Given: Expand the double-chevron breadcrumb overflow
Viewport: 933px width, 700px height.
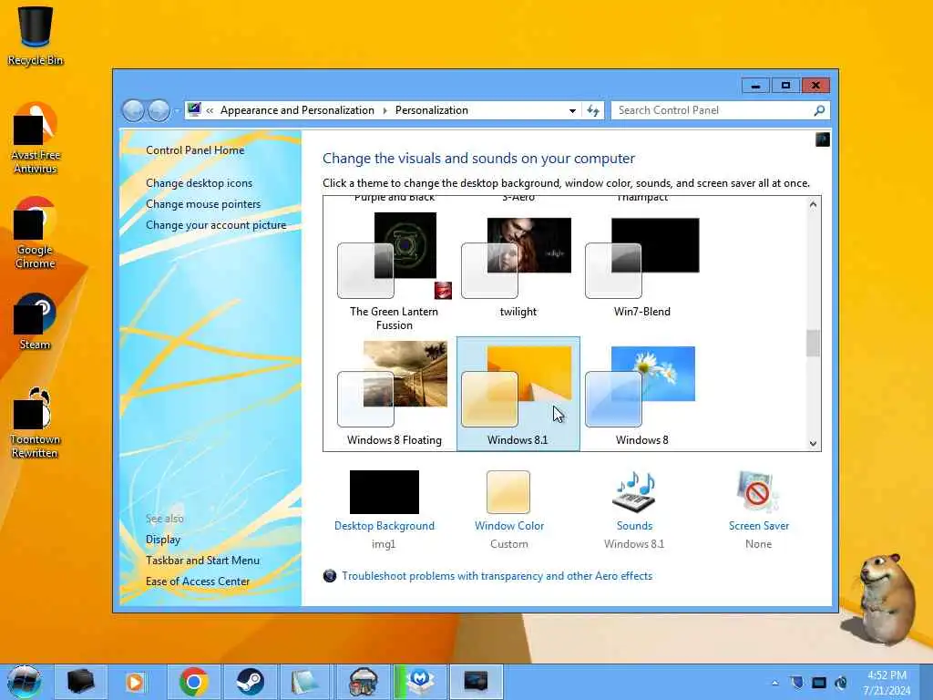Looking at the screenshot, I should [x=210, y=110].
